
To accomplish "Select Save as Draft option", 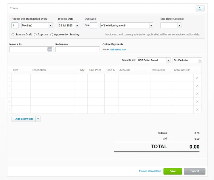I will pyautogui.click(x=13, y=35).
